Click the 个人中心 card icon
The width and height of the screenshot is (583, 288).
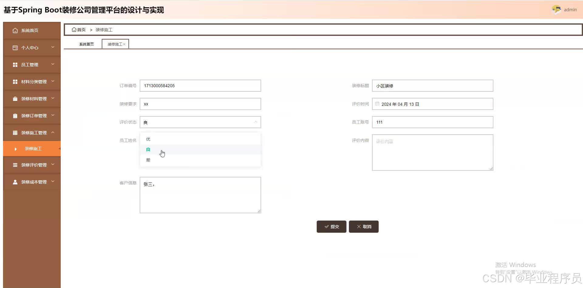[x=15, y=48]
